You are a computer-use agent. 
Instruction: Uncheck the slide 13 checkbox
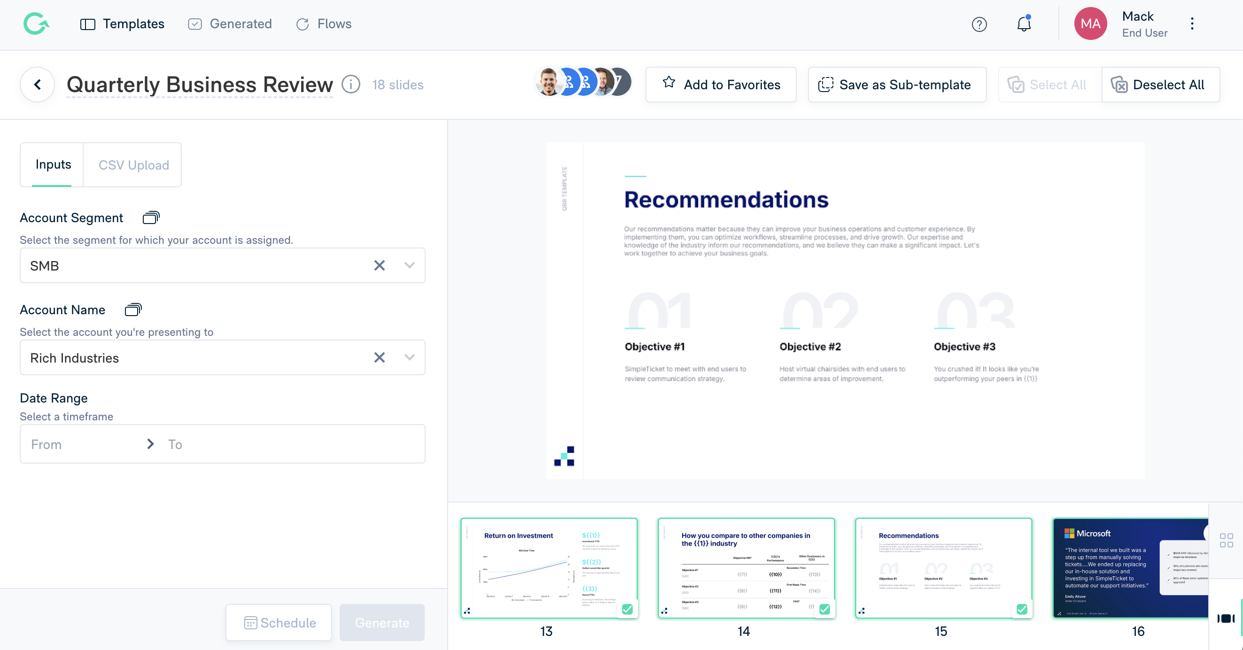tap(627, 609)
